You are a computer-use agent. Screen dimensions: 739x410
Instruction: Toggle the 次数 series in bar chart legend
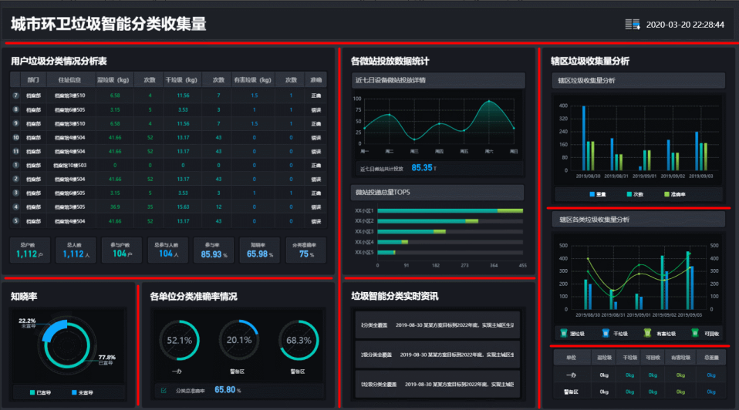click(x=629, y=194)
